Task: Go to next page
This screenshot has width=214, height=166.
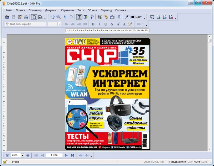Action: [x=66, y=155]
